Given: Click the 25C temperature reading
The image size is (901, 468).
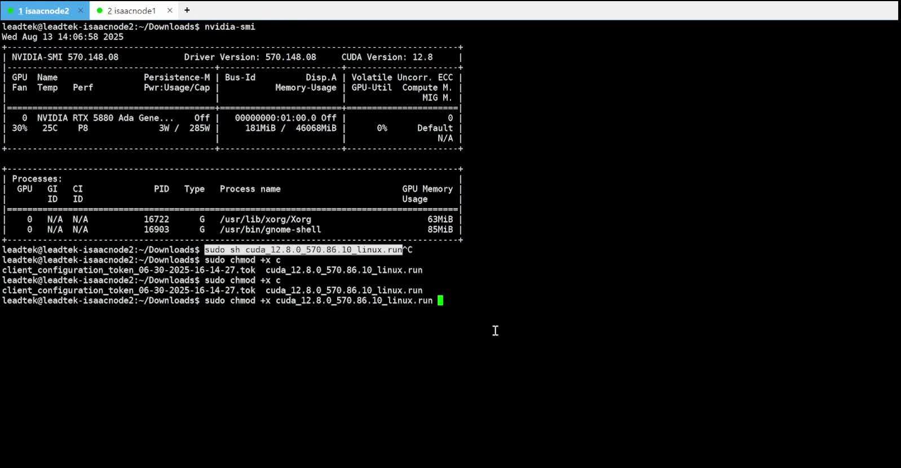Looking at the screenshot, I should (50, 128).
